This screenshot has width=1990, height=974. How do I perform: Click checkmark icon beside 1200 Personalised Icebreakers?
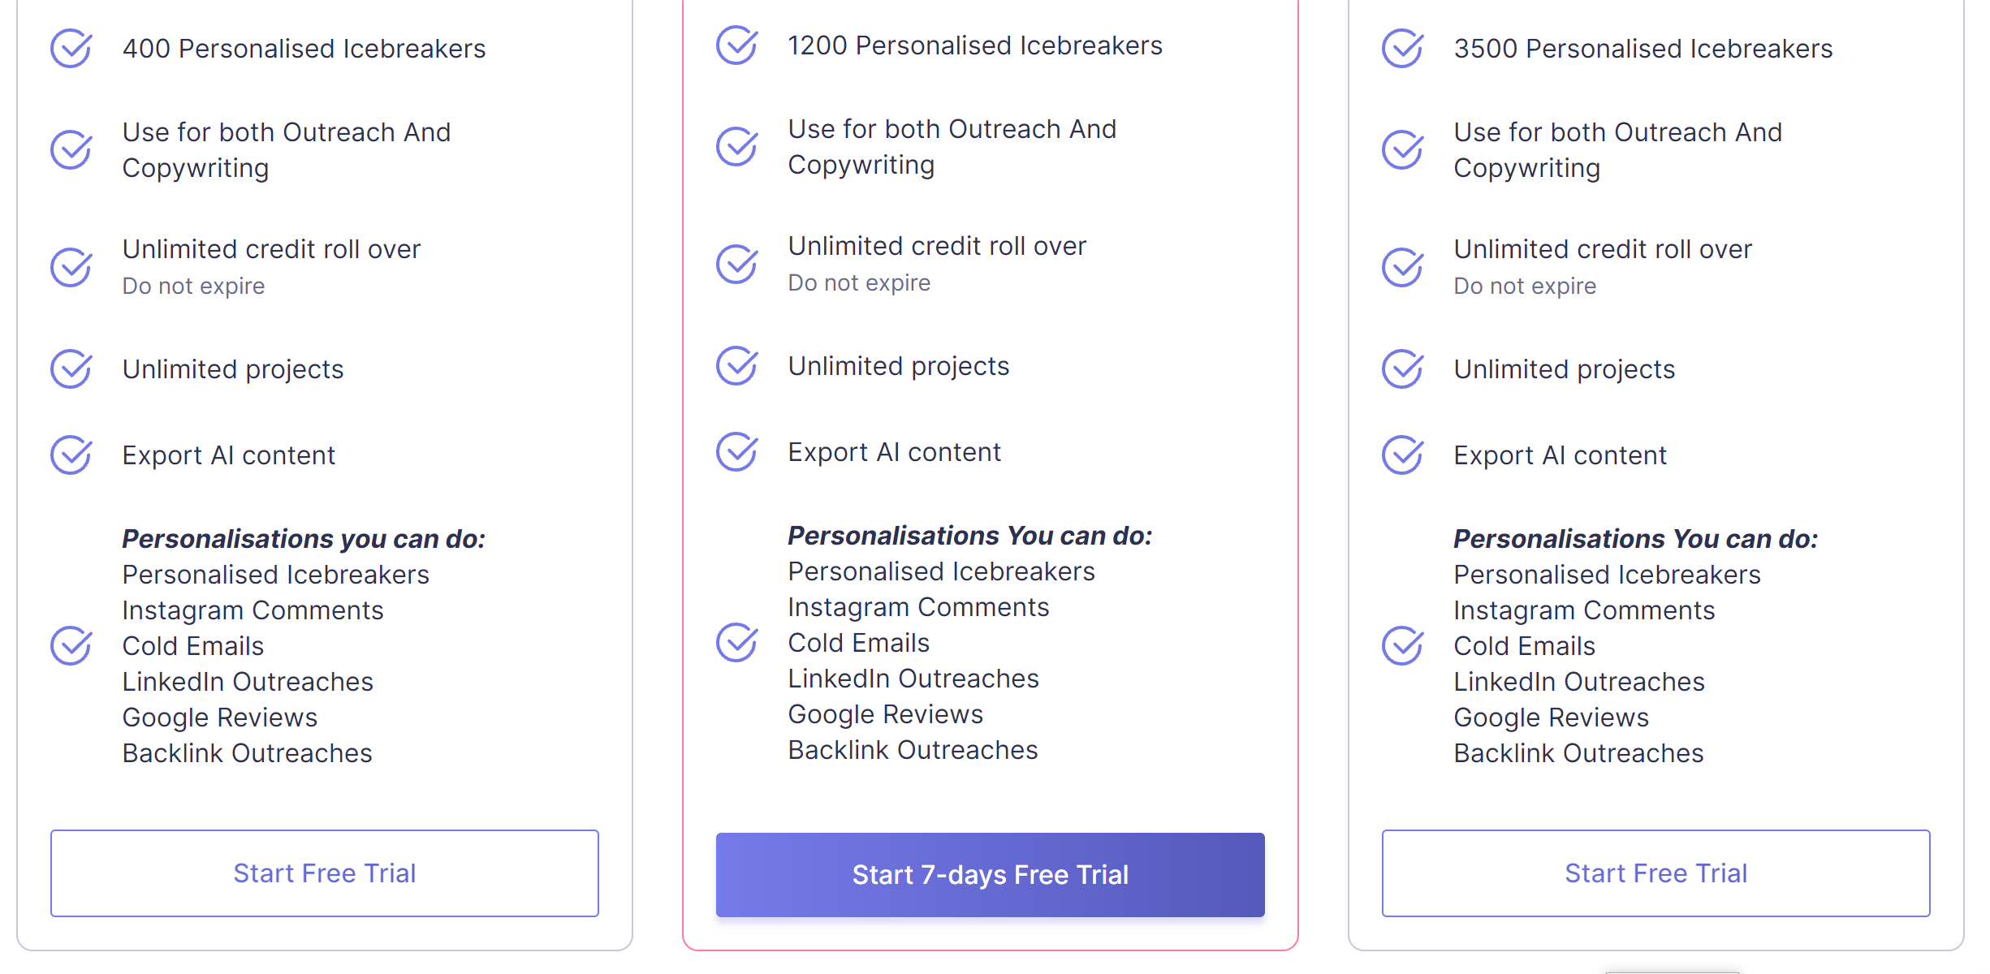(737, 45)
